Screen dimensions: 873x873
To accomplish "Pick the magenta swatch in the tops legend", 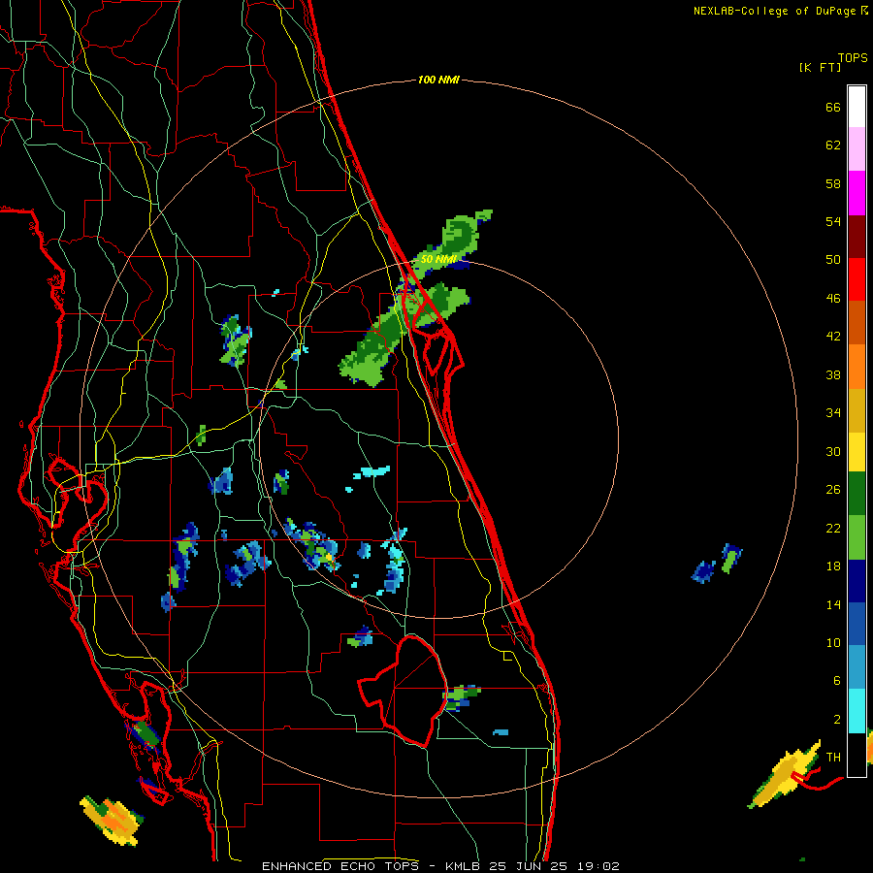I will tap(857, 193).
